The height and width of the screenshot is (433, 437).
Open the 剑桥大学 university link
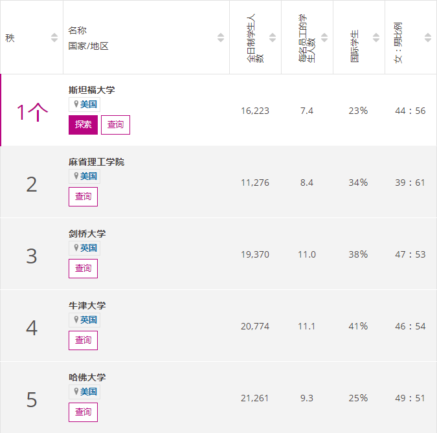[x=87, y=234]
